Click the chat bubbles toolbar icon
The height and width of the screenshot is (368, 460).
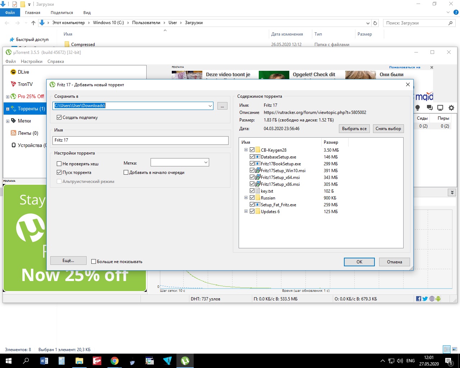(429, 108)
